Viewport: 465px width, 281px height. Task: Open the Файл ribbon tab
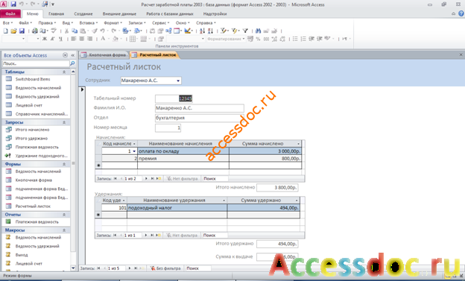point(10,13)
